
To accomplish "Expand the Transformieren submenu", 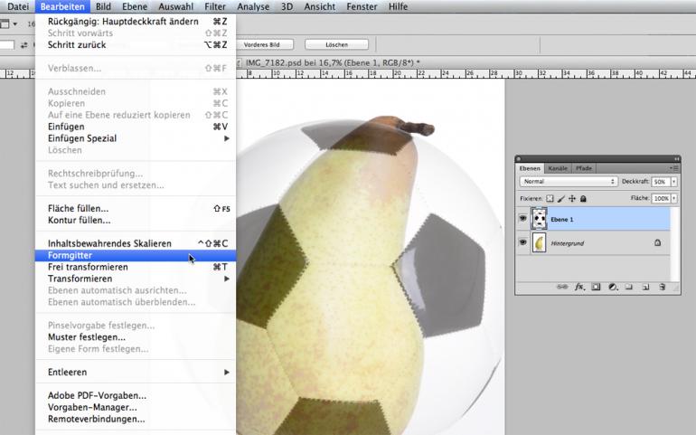I will 227,279.
